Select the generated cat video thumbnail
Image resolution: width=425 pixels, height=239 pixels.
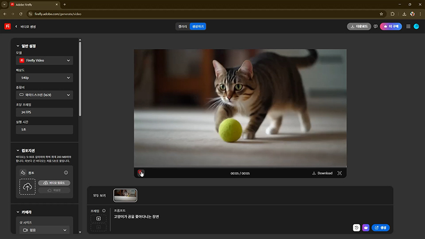click(125, 195)
